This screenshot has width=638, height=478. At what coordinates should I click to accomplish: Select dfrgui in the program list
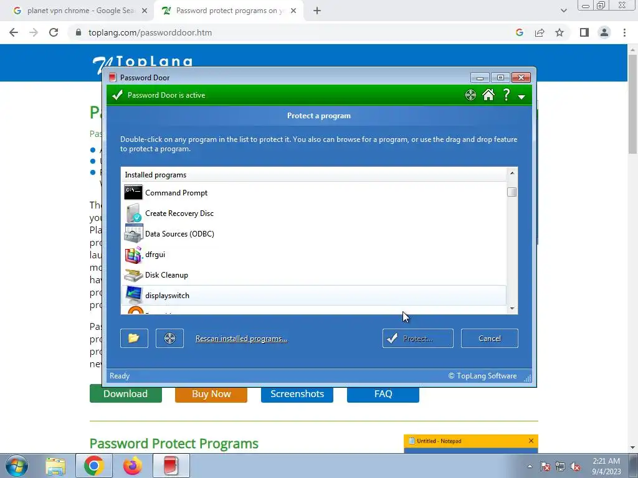[x=314, y=255]
